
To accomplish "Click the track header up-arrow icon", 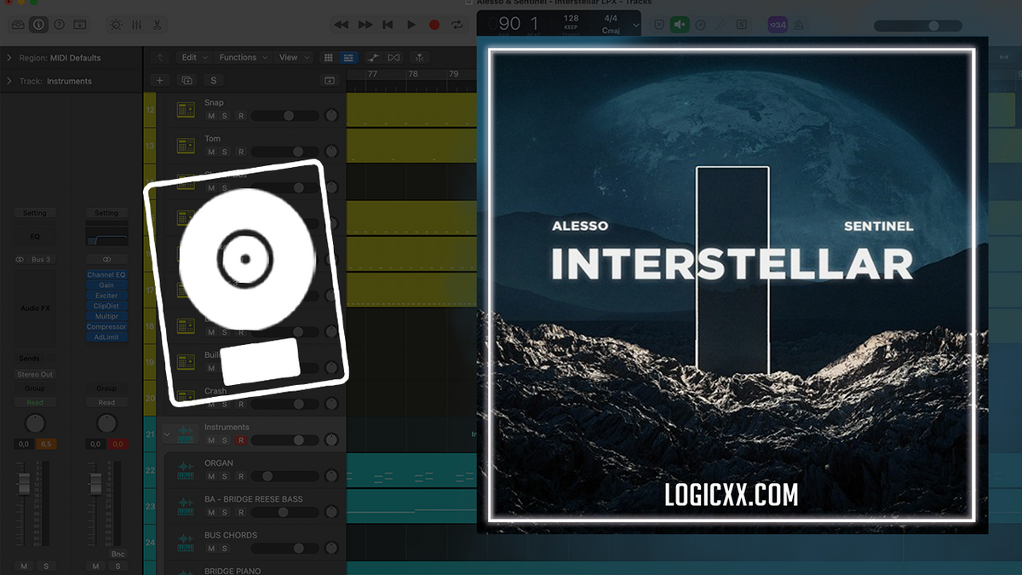I will point(160,58).
